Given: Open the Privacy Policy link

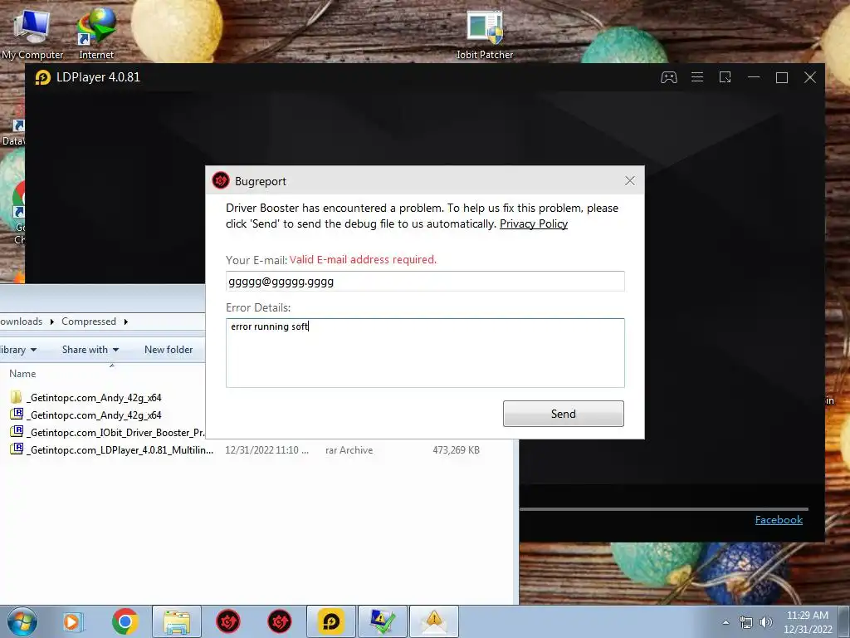Looking at the screenshot, I should point(534,224).
